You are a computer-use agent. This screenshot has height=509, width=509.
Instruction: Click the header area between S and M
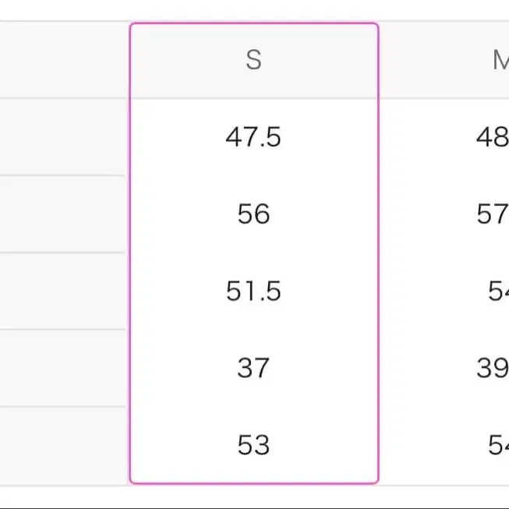pyautogui.click(x=435, y=60)
